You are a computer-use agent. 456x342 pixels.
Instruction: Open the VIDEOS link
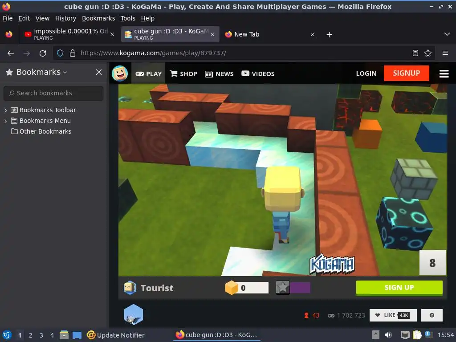(258, 74)
